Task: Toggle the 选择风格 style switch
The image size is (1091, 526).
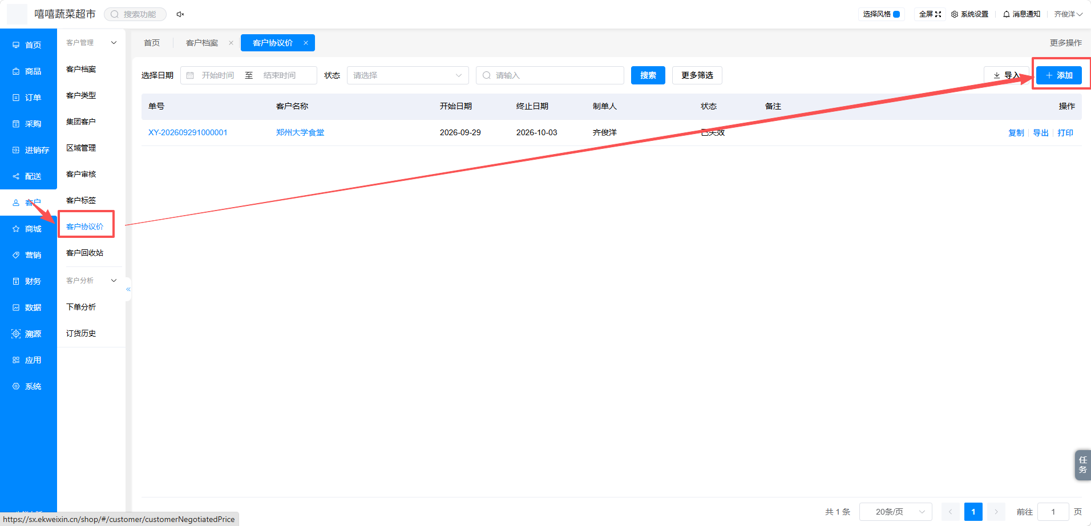Action: pyautogui.click(x=896, y=14)
